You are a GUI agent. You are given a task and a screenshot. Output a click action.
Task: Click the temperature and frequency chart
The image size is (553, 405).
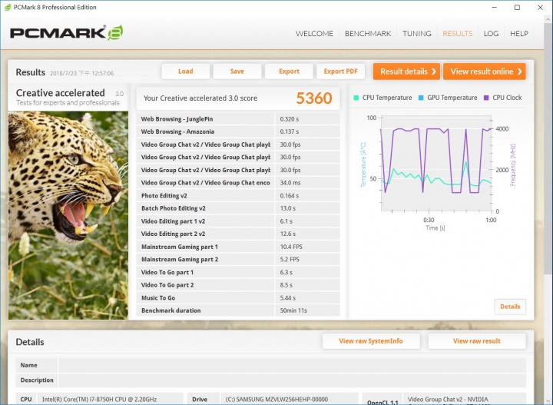436,164
